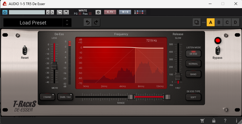
Task: Open the 2 BAND dropdown
Action: coord(47,97)
